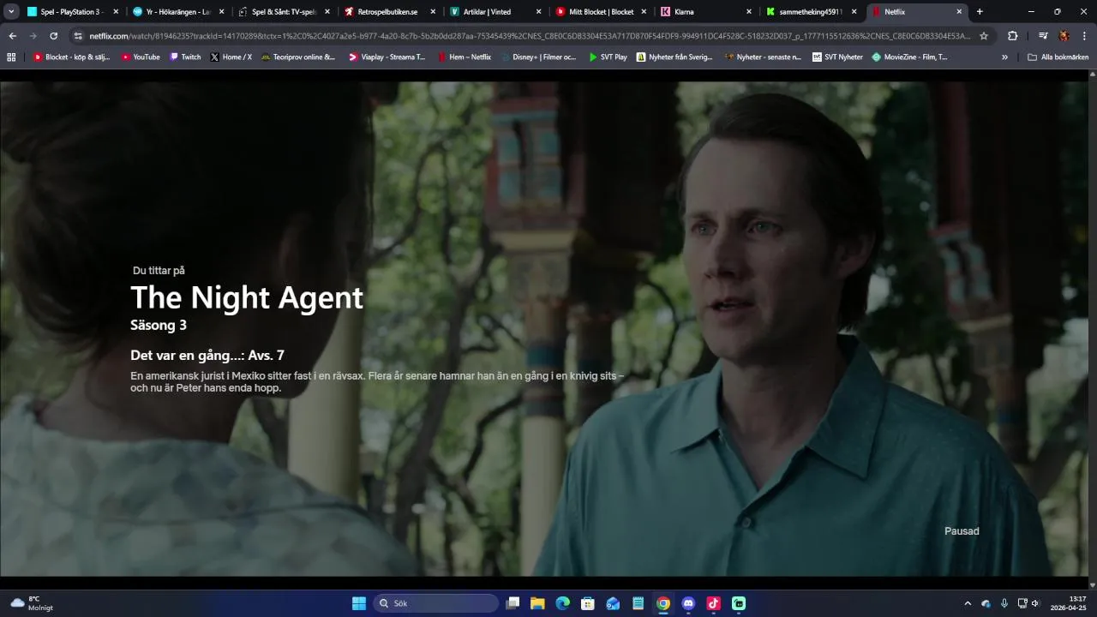The height and width of the screenshot is (617, 1097).
Task: Click The Night Agent title text
Action: pos(247,297)
